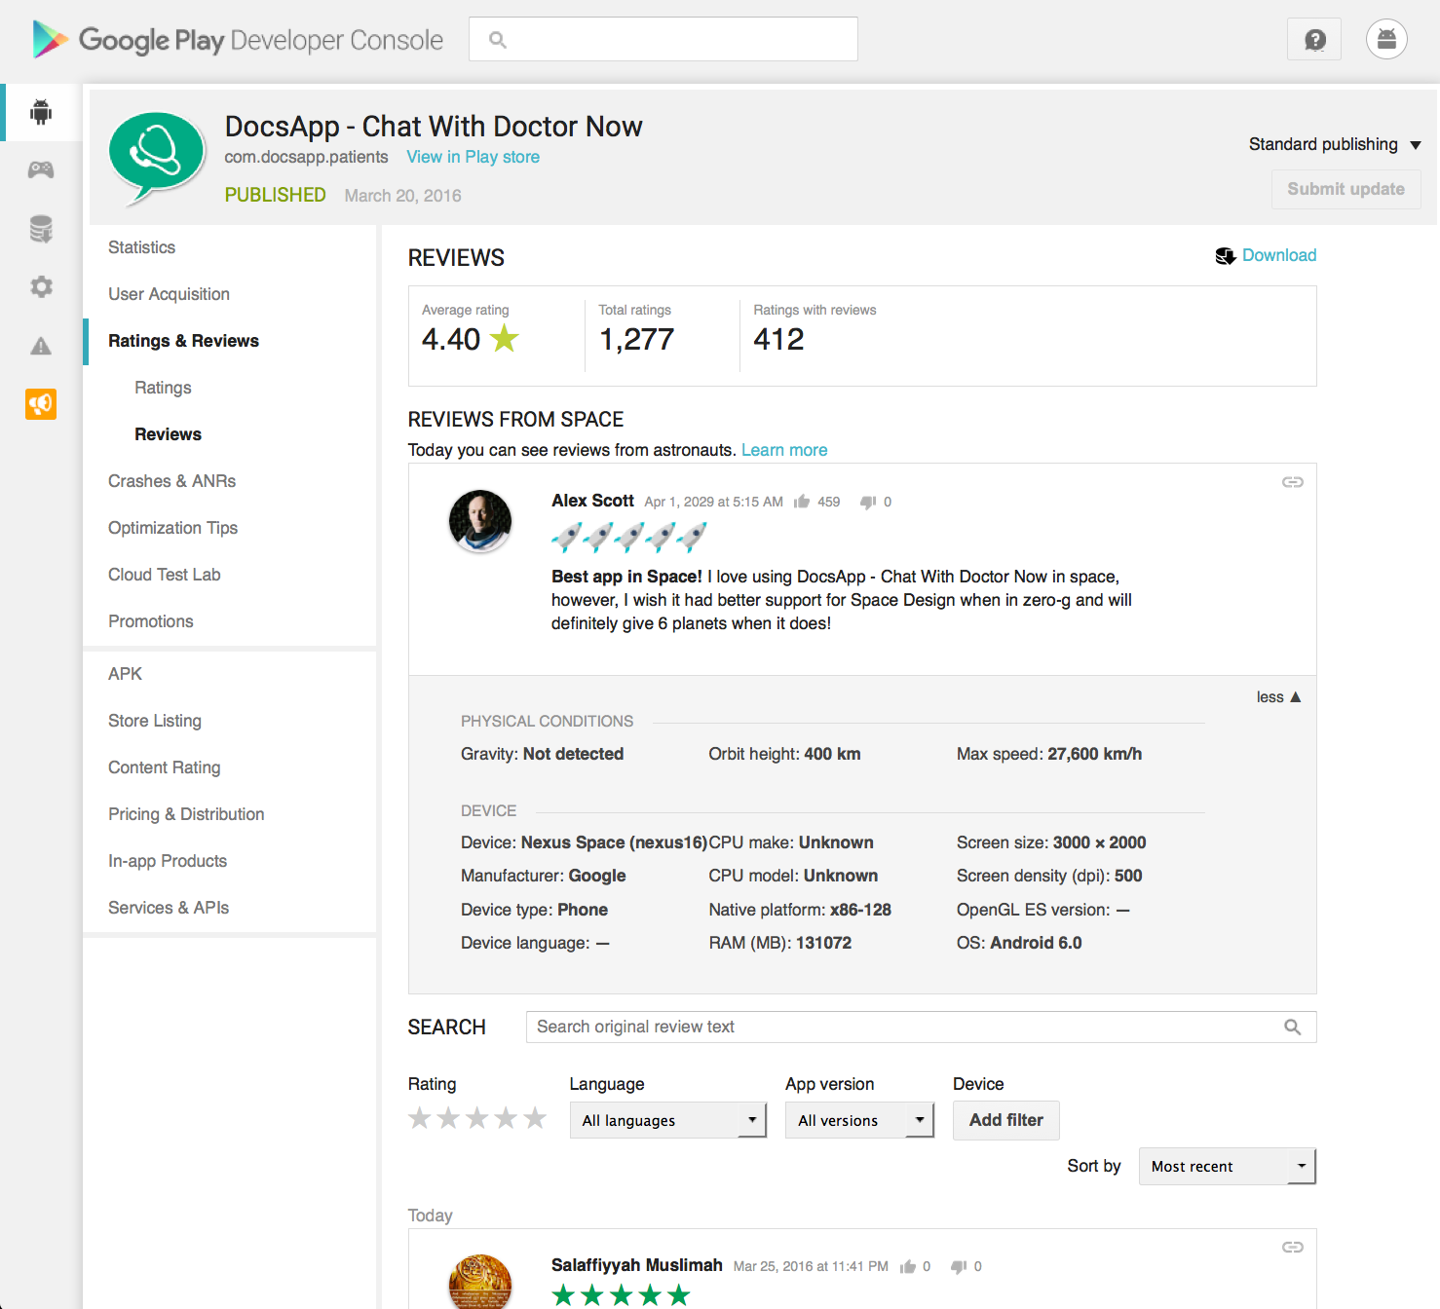Click the Download link
This screenshot has height=1309, width=1440.
click(1279, 255)
